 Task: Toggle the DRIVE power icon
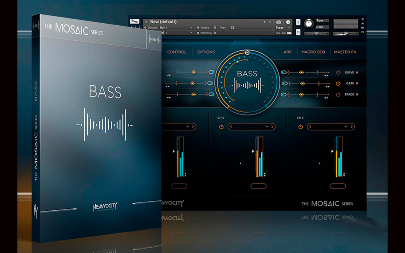[x=338, y=73]
